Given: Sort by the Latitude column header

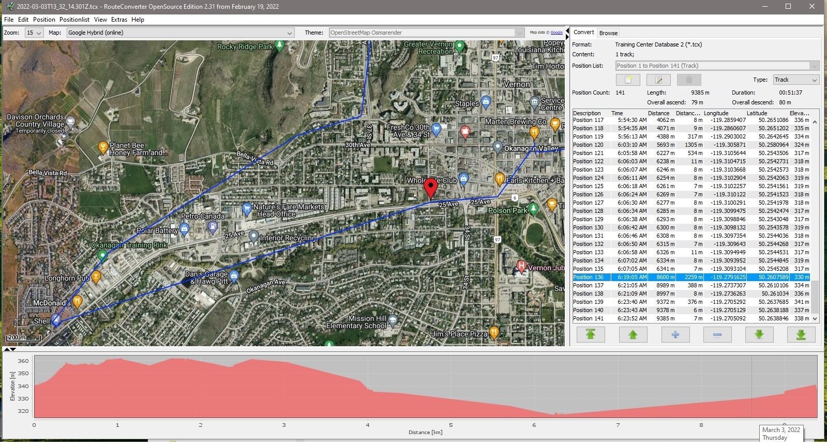Looking at the screenshot, I should pos(768,113).
